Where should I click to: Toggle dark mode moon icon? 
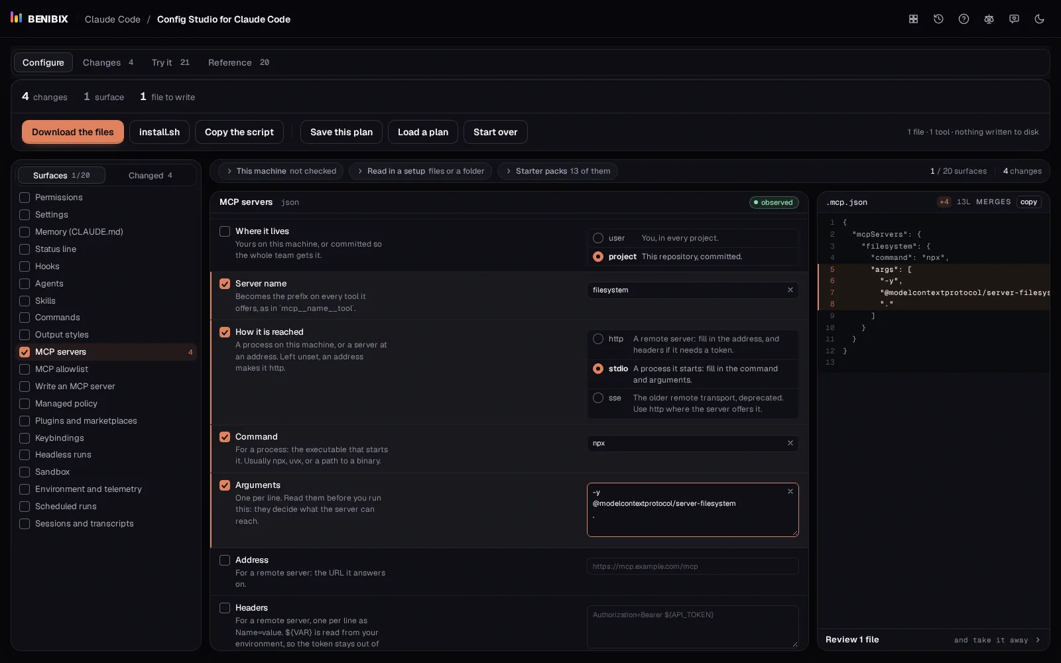click(x=1039, y=19)
